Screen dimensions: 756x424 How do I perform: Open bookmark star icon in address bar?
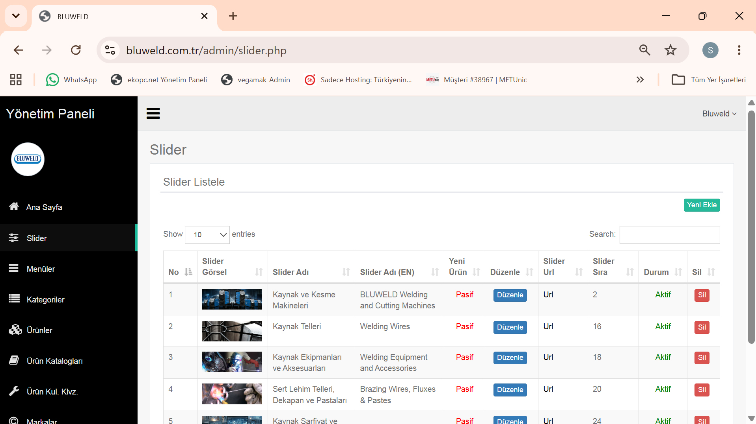(670, 50)
